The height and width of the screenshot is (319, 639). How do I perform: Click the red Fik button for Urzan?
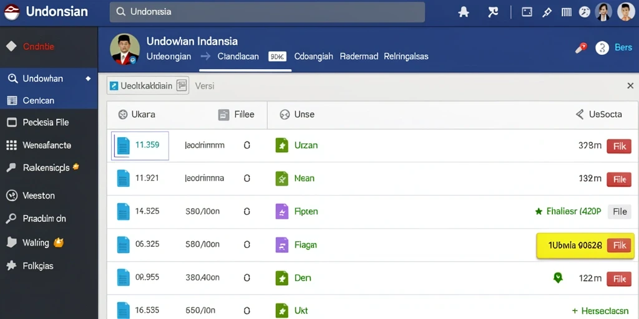point(619,146)
